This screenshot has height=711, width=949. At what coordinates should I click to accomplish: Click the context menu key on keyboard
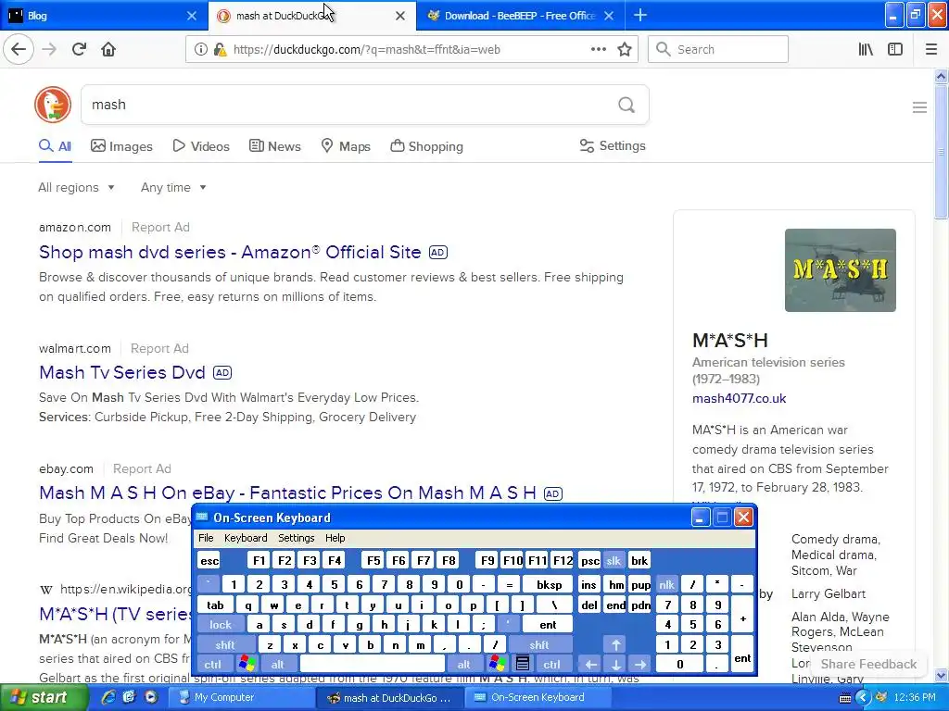point(523,663)
